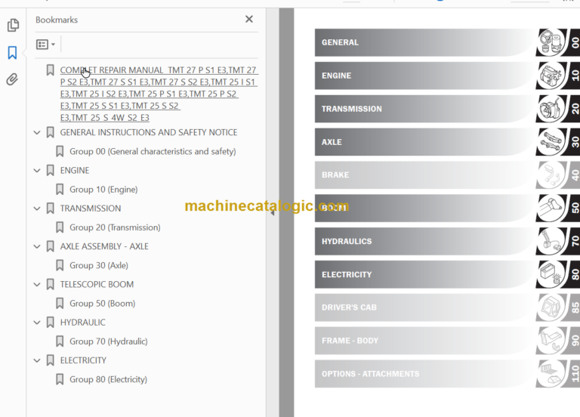Go to OPTIONS - ATTACHMENTS section banner
This screenshot has height=417, width=580.
pyautogui.click(x=424, y=374)
